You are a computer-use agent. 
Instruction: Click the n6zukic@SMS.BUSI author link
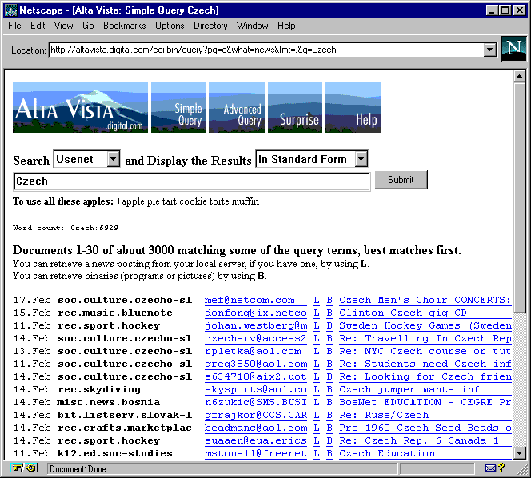coord(256,403)
